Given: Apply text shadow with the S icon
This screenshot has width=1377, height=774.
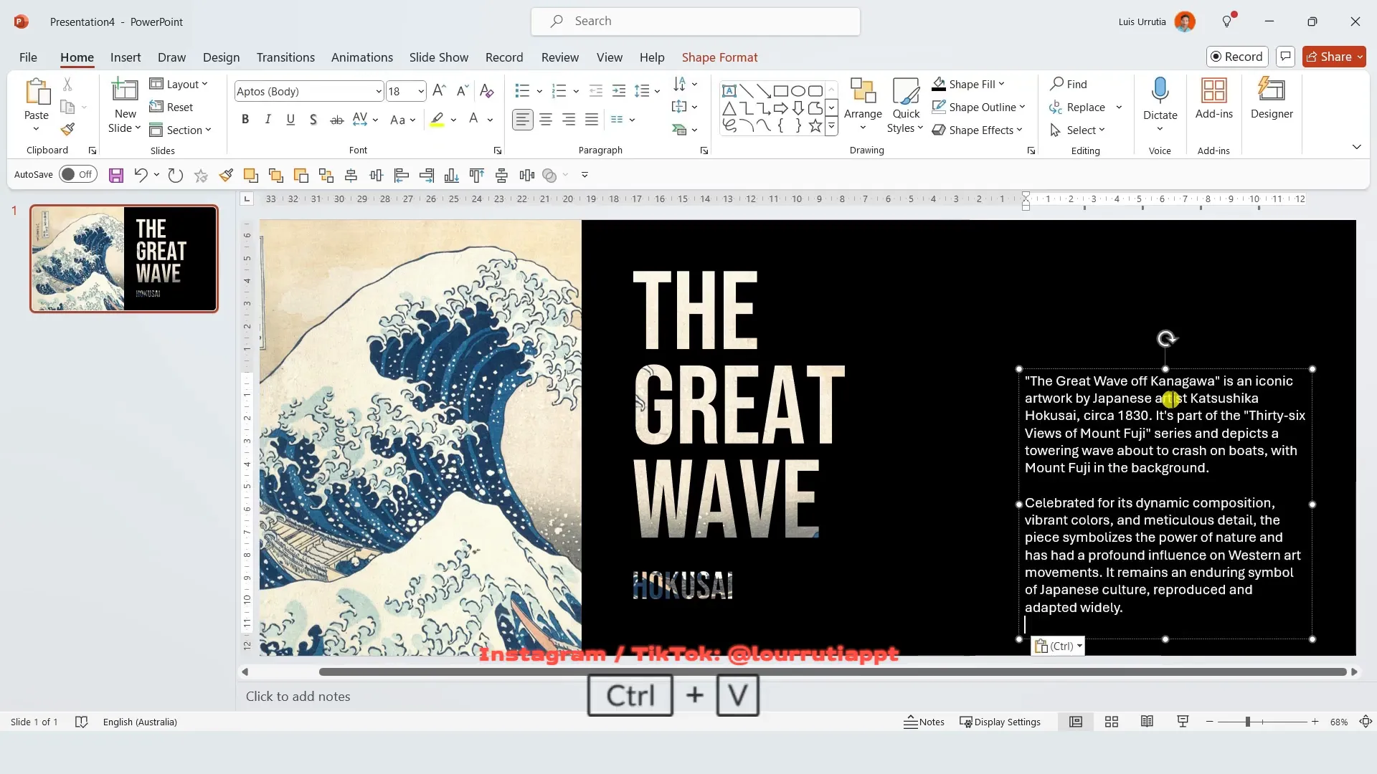Looking at the screenshot, I should (313, 120).
